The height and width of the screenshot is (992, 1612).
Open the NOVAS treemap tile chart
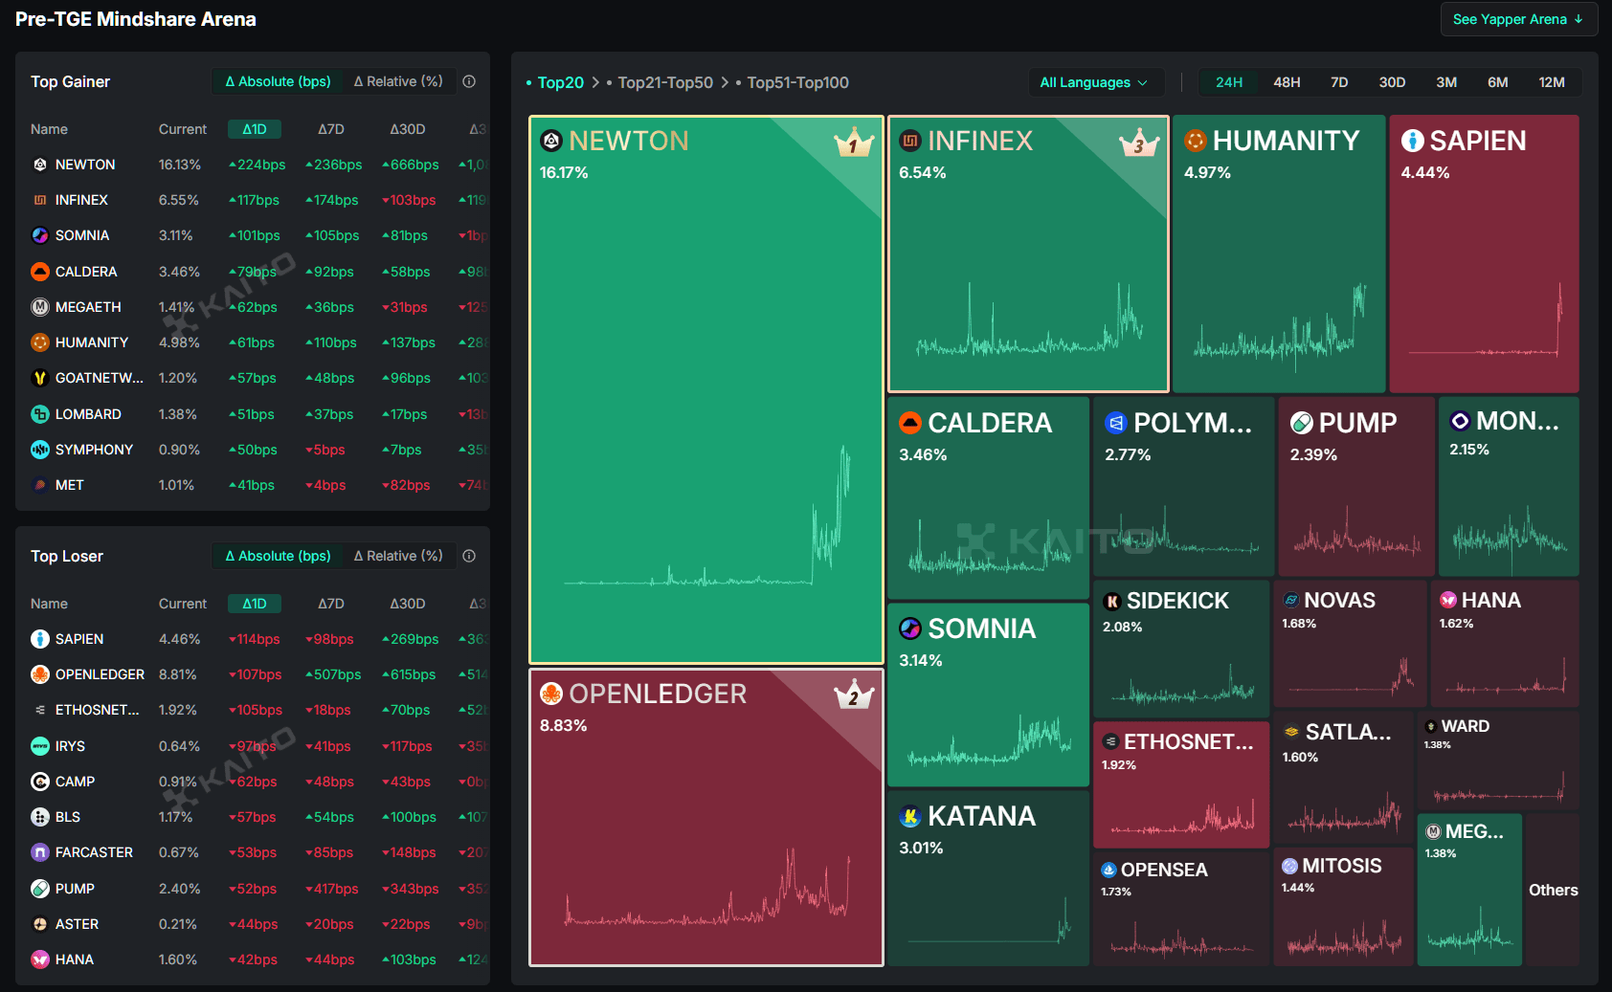coord(1350,644)
